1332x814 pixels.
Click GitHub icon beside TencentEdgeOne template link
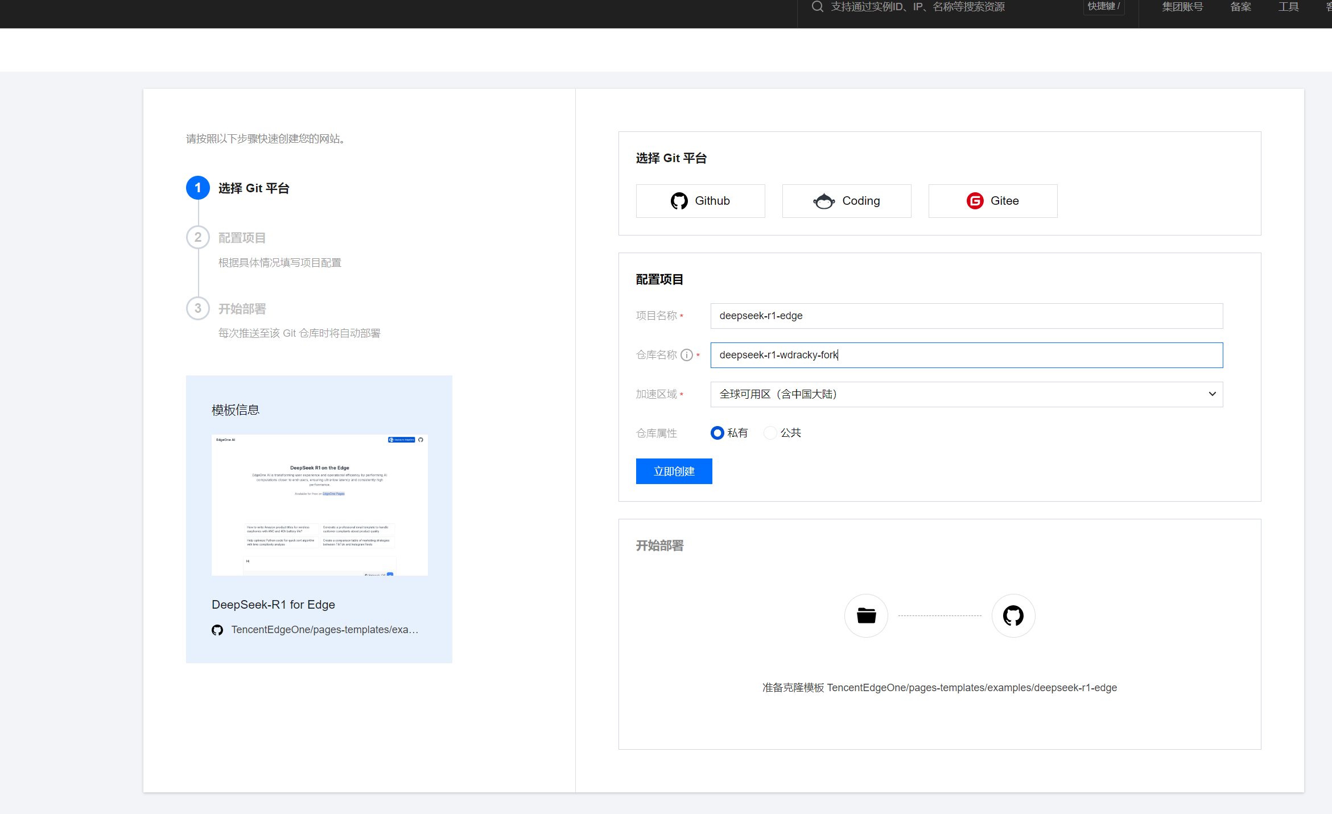coord(217,630)
